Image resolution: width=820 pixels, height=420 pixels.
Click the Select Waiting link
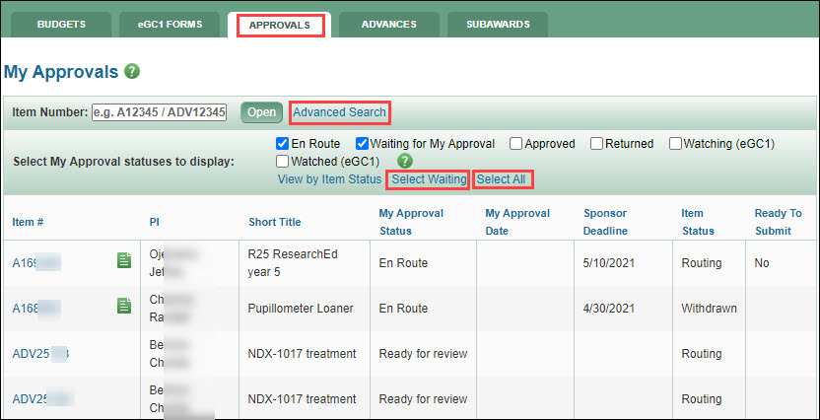429,179
